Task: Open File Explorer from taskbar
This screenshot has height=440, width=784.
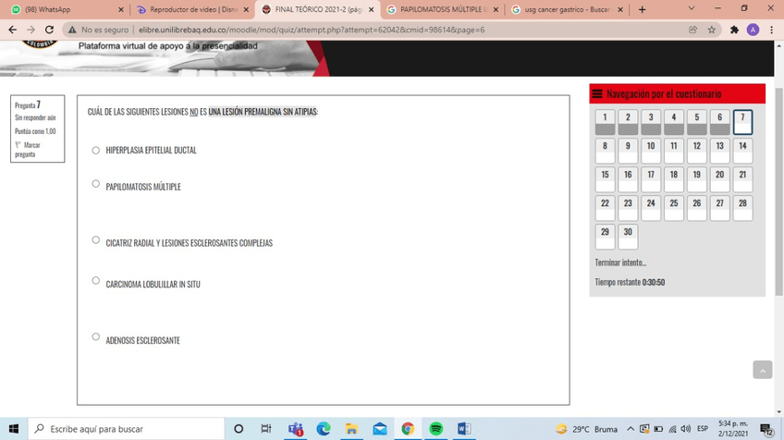Action: pos(351,429)
